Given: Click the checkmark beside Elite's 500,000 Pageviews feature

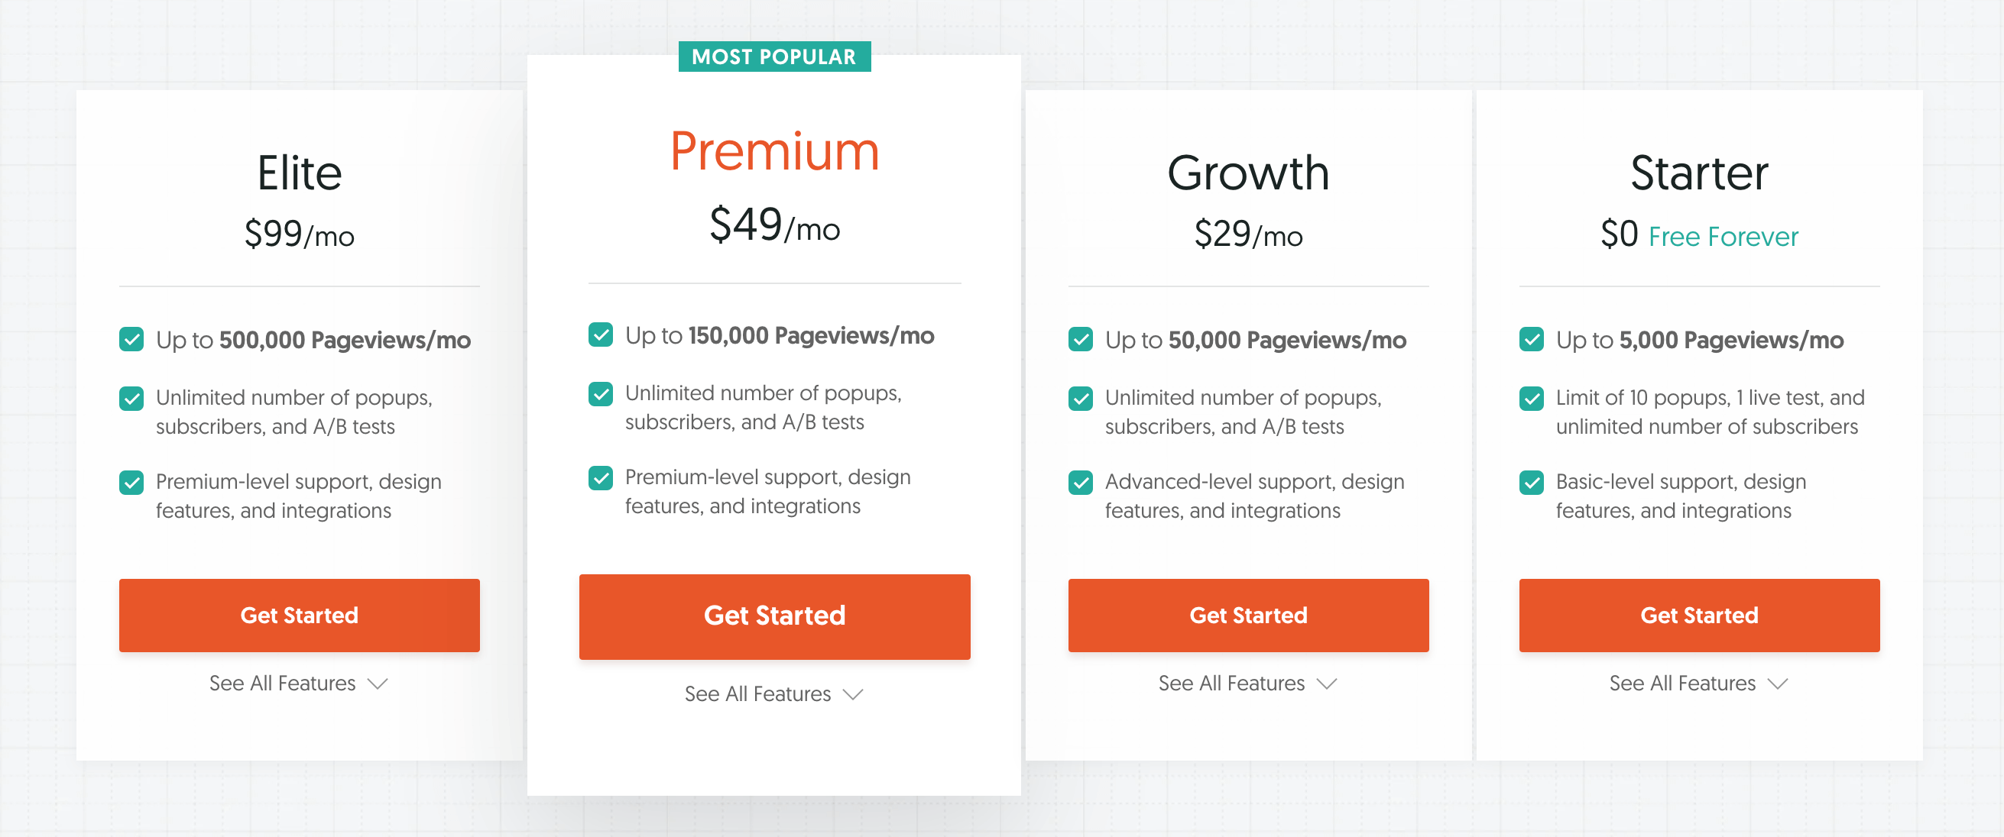Looking at the screenshot, I should (131, 340).
